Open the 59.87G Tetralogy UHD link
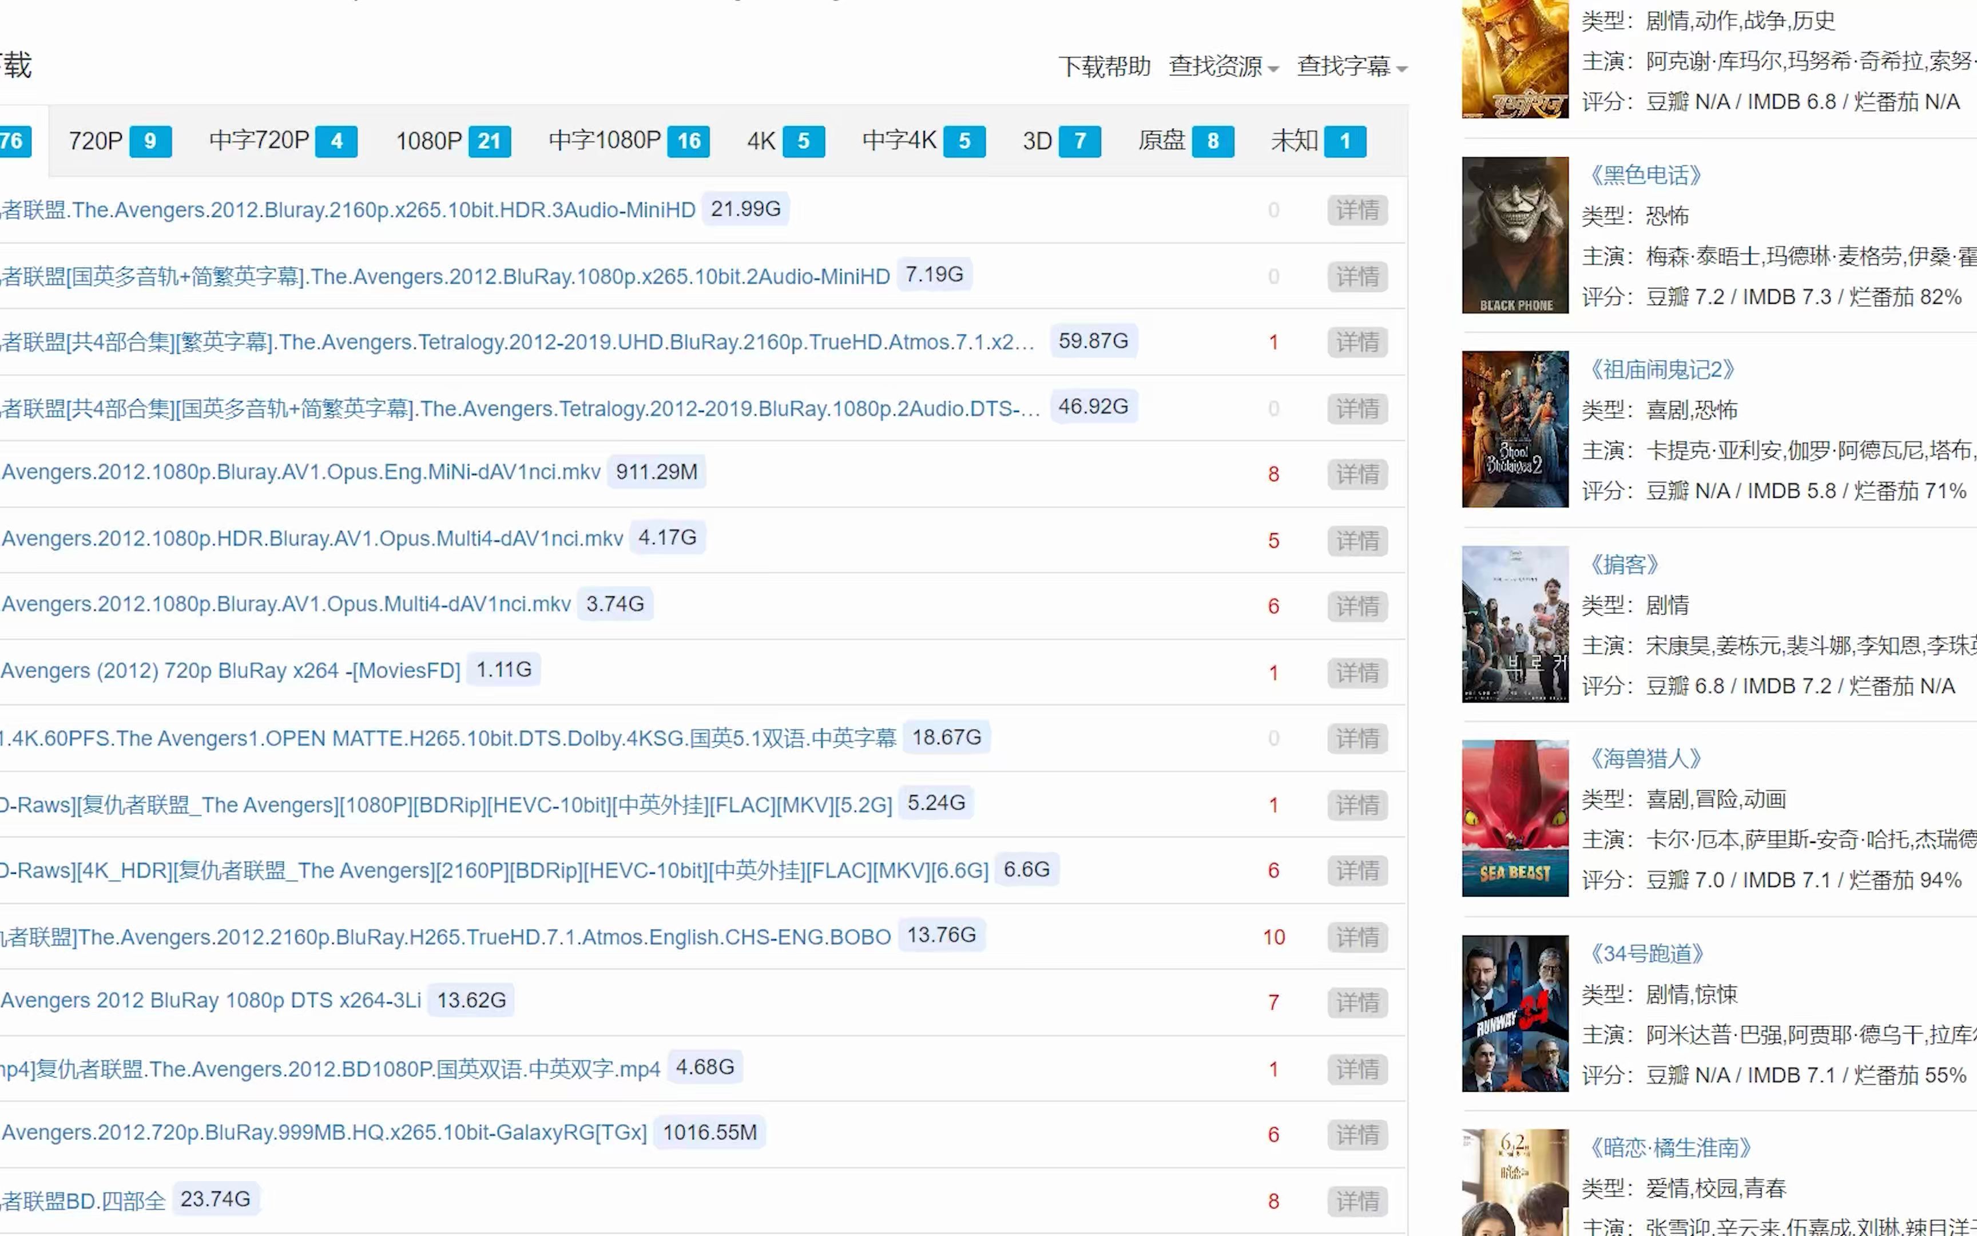This screenshot has height=1236, width=1977. [x=518, y=342]
